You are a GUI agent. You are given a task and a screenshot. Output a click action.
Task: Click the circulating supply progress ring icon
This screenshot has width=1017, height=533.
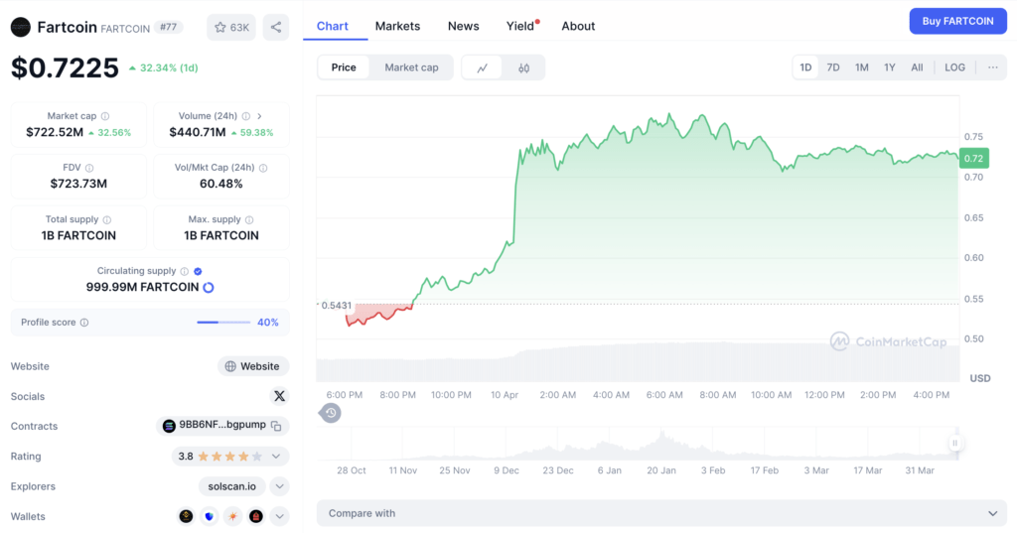209,287
